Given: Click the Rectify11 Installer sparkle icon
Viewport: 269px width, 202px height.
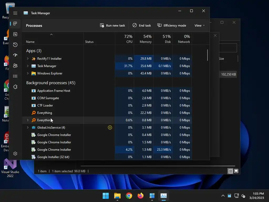Looking at the screenshot, I should (x=34, y=59).
